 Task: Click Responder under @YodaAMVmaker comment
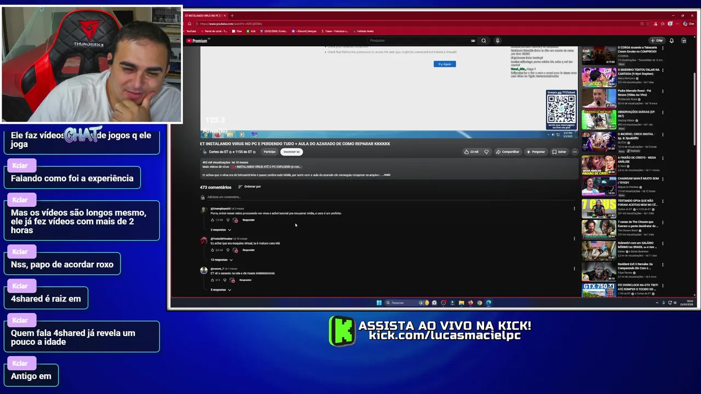[x=249, y=250]
